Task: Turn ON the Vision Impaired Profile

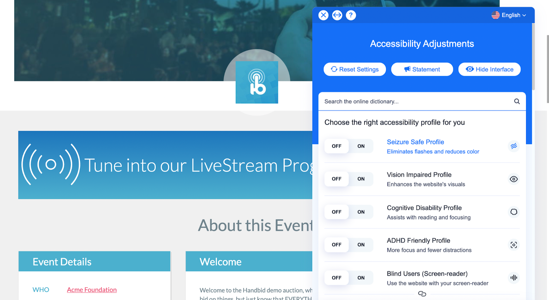Action: point(361,179)
